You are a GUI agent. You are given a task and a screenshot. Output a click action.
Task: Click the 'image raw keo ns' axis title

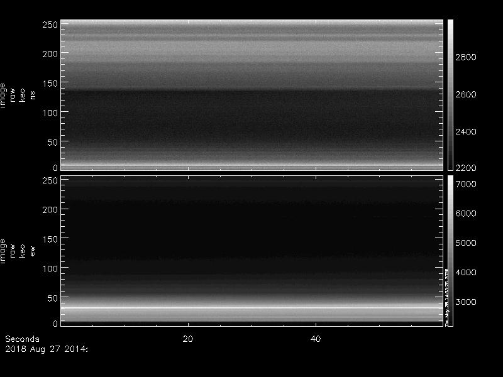tap(18, 96)
